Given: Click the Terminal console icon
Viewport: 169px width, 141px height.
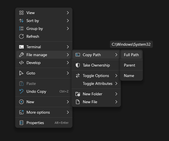Looking at the screenshot, I should pyautogui.click(x=21, y=47).
